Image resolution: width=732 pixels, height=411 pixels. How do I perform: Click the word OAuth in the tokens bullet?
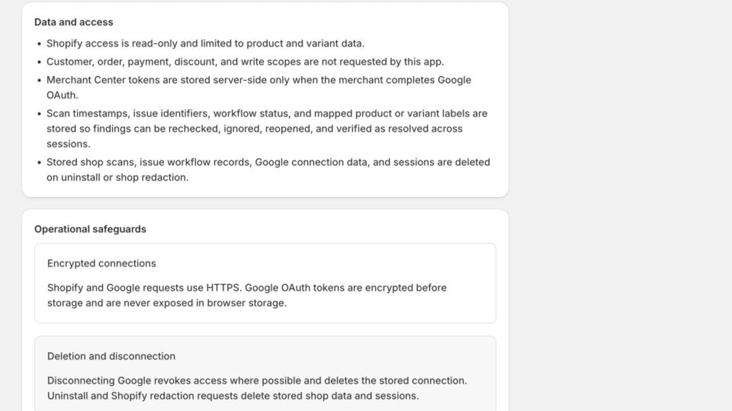(62, 95)
